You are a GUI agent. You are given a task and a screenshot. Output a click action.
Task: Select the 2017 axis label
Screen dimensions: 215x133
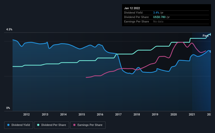(118, 114)
